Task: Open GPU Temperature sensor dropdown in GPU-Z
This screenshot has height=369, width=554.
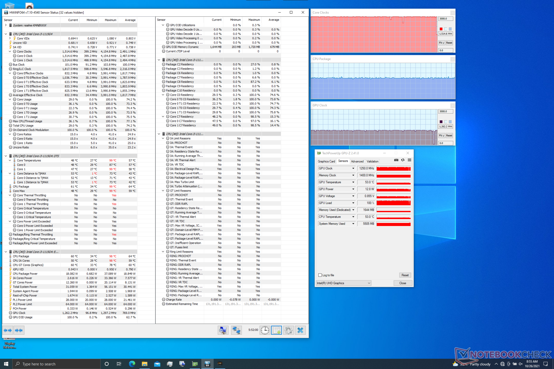Action: click(x=353, y=182)
